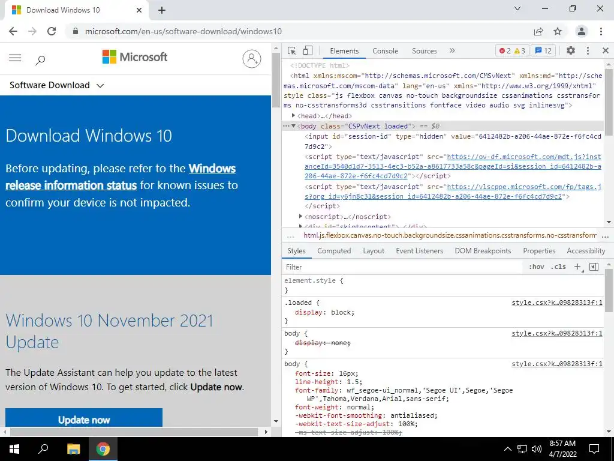Switch to the Sources tab
Image resolution: width=614 pixels, height=461 pixels.
point(424,51)
